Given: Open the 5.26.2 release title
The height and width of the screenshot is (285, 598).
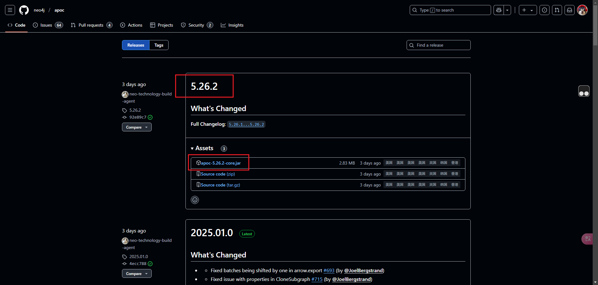Looking at the screenshot, I should click(204, 86).
